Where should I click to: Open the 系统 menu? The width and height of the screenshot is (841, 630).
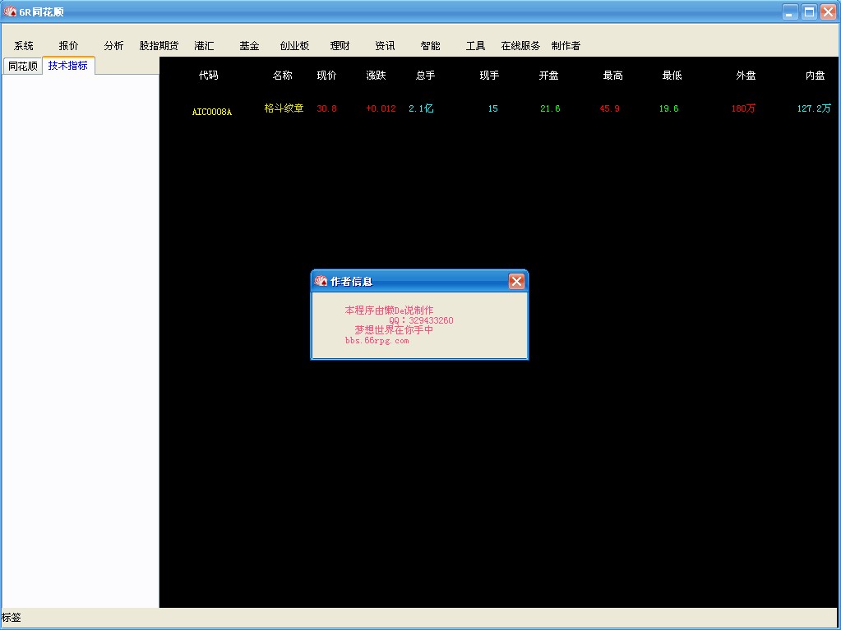tap(24, 46)
